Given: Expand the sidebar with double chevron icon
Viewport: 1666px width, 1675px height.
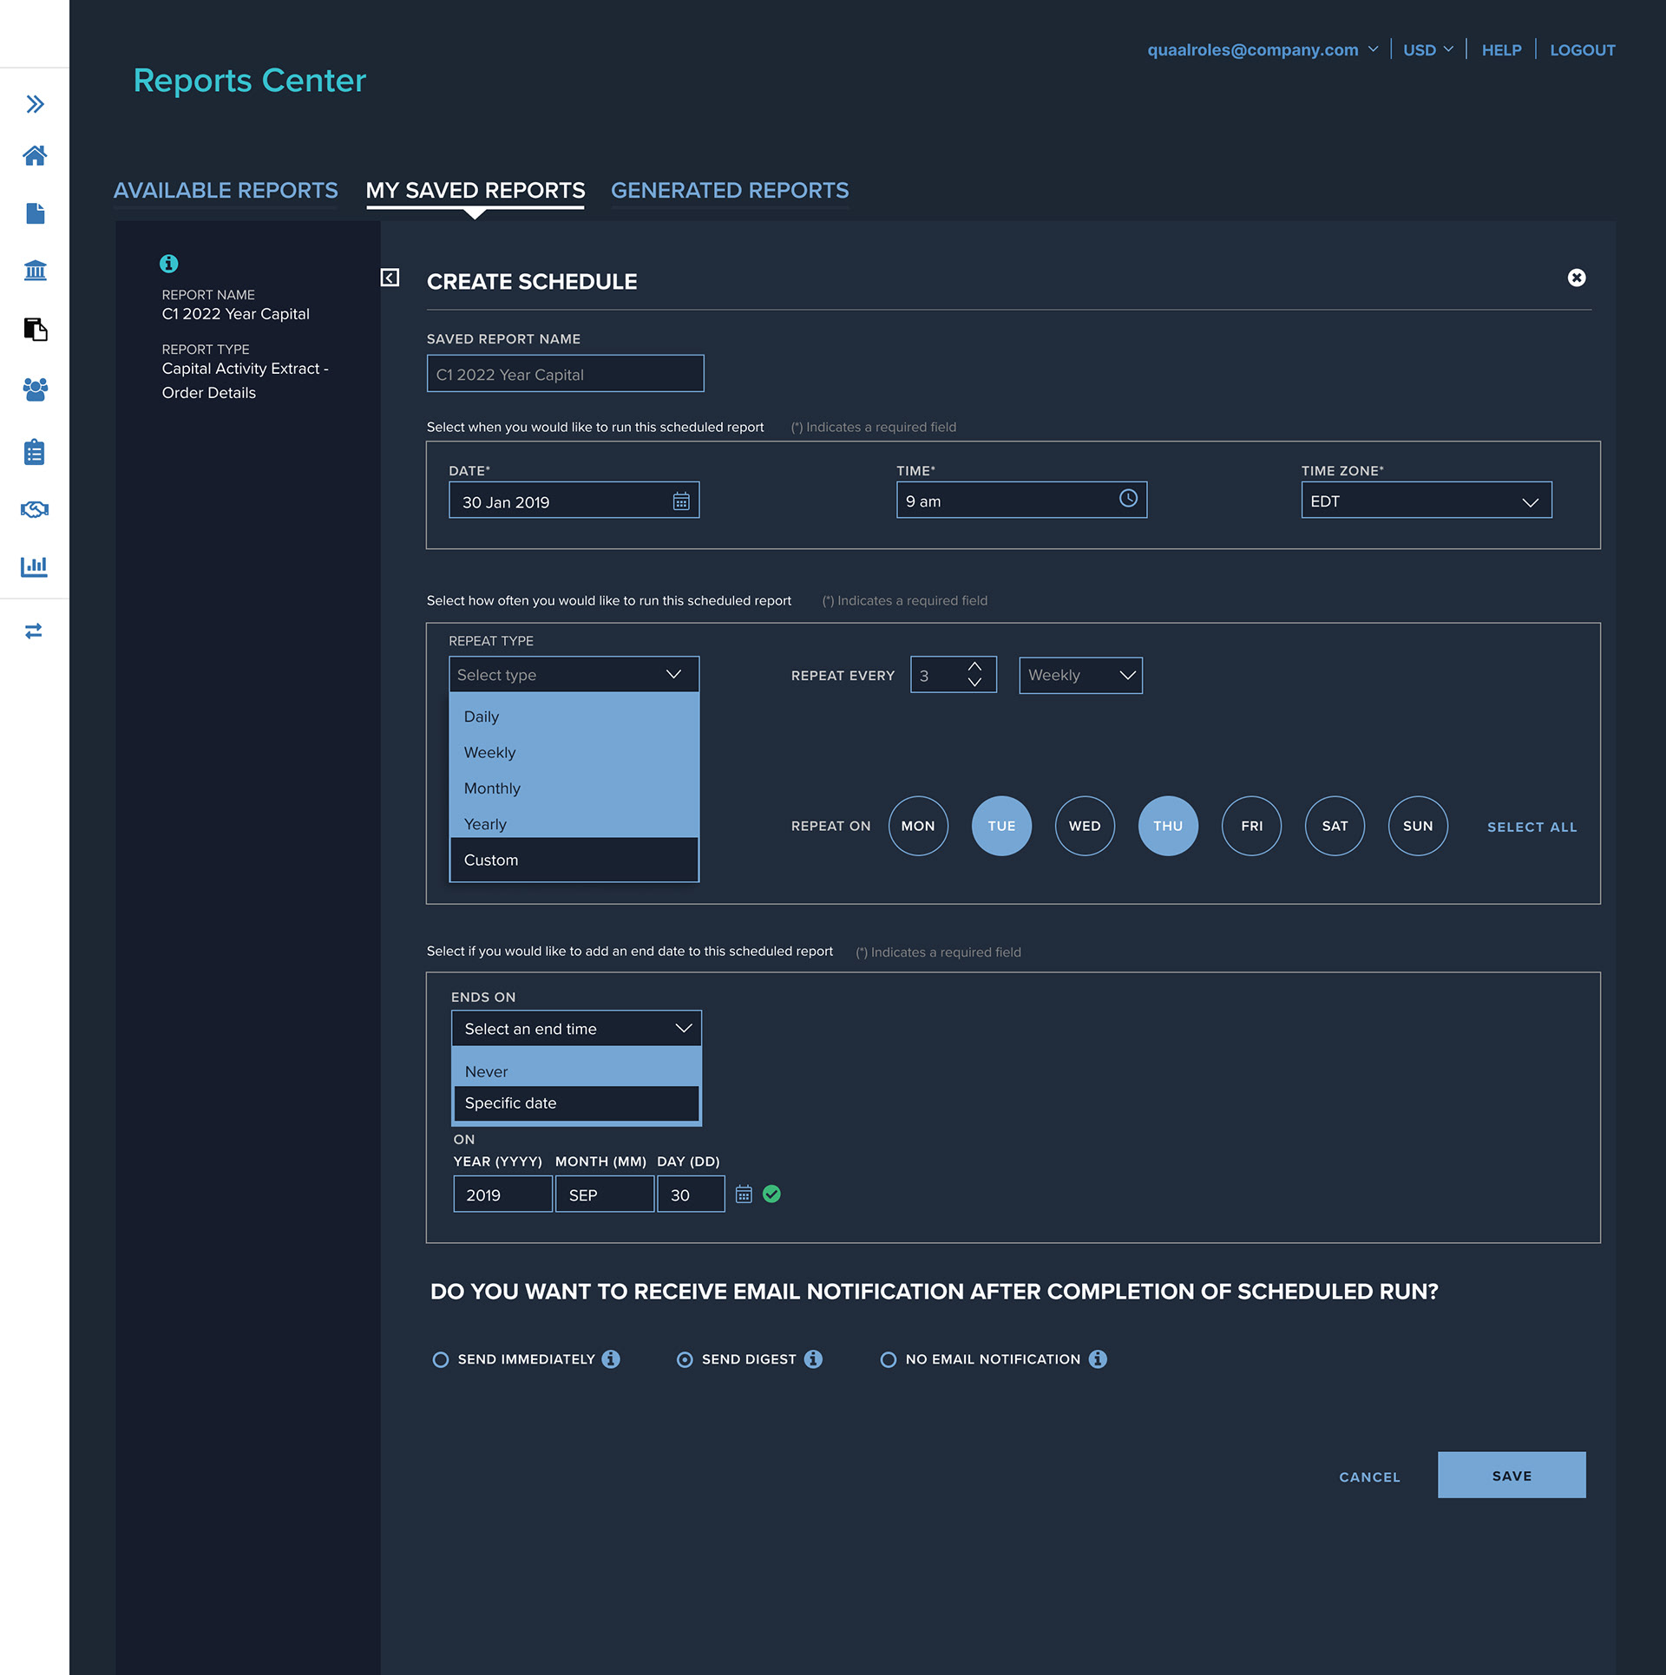Looking at the screenshot, I should [35, 104].
